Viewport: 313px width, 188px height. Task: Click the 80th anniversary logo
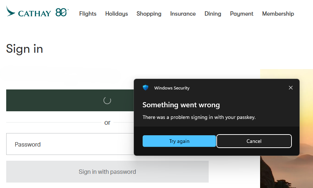click(x=62, y=13)
